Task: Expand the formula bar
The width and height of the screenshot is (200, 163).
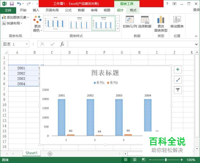Action: coord(196,44)
